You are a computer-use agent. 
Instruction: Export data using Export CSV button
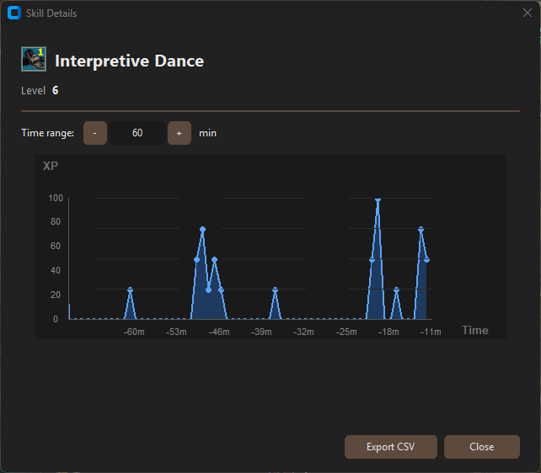coord(390,447)
